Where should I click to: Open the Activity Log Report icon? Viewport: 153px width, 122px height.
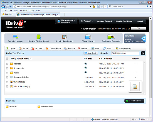[65, 37]
